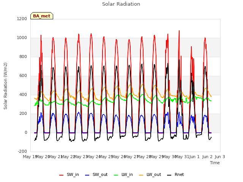The width and height of the screenshot is (243, 182).
Task: Click the May 19 x-axis tick label
Action: tap(30, 157)
